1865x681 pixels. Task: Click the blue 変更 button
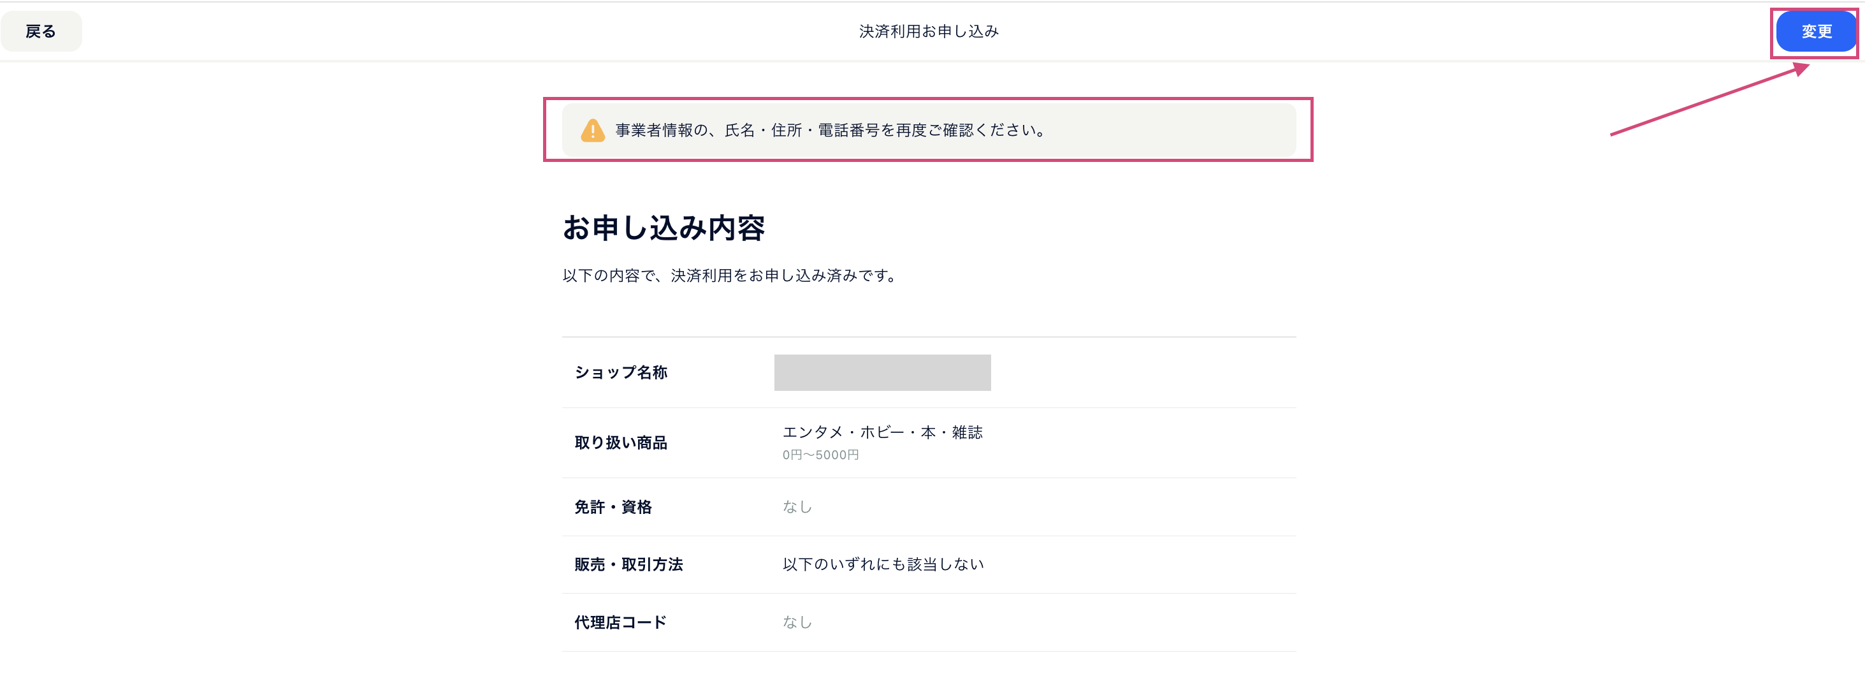1816,31
